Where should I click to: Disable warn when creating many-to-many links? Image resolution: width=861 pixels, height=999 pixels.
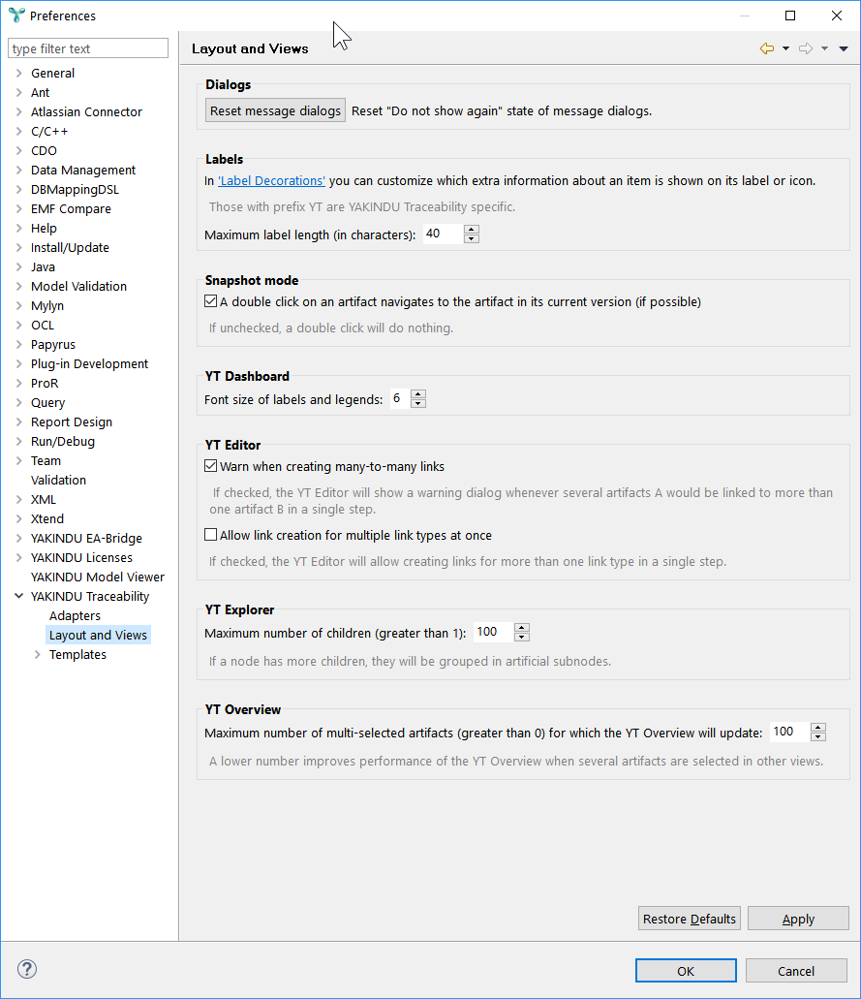point(211,466)
